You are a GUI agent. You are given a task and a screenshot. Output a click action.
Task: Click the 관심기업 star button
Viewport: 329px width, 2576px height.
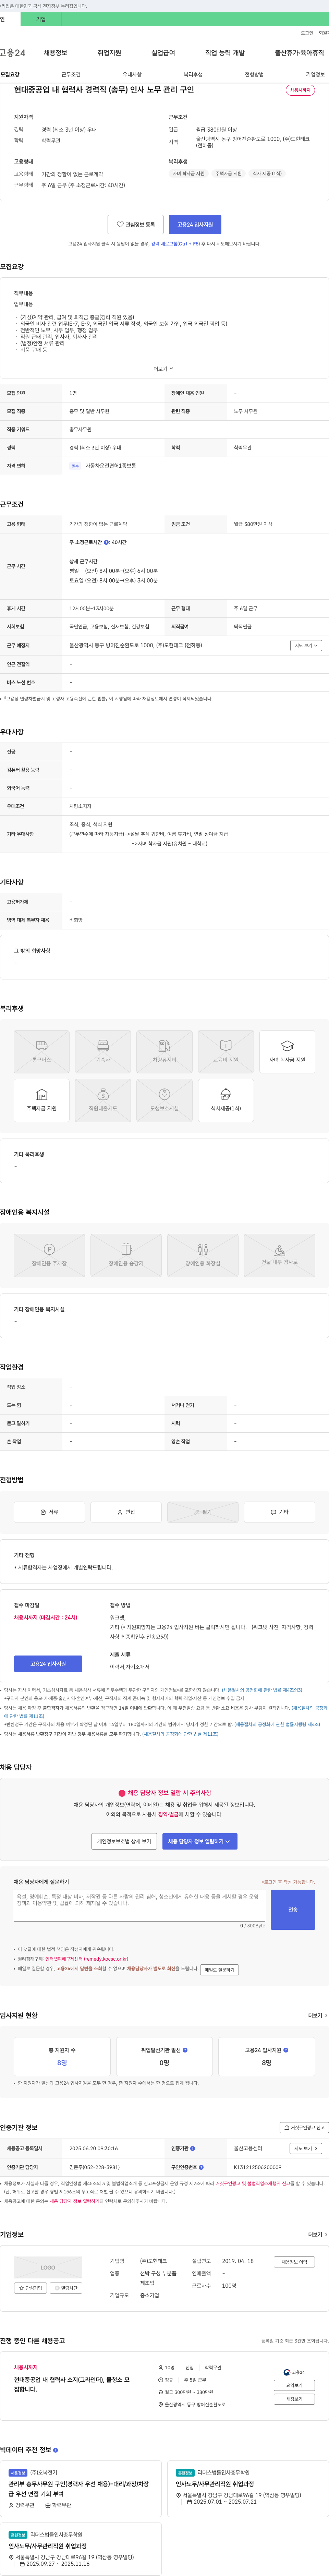(31, 2288)
